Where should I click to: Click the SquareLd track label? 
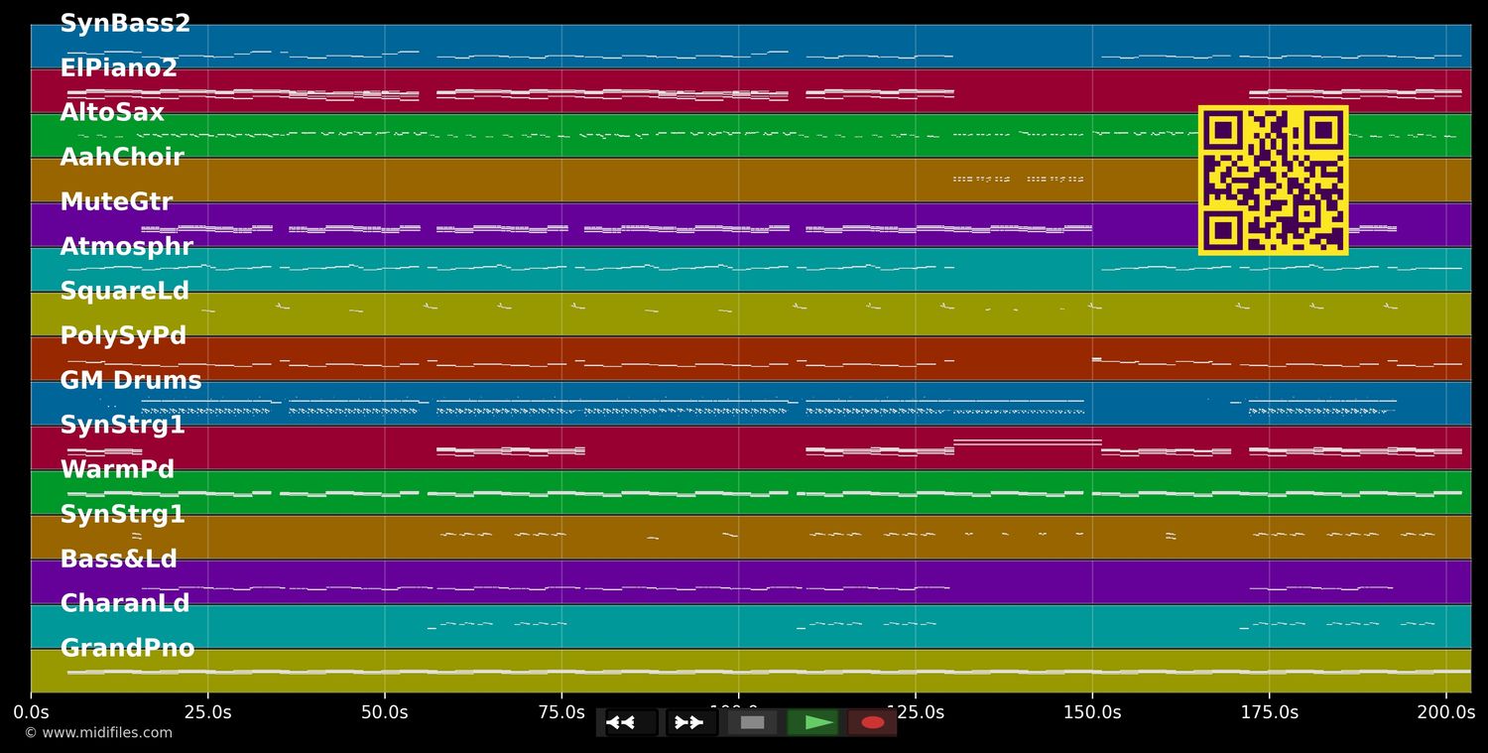[x=124, y=292]
